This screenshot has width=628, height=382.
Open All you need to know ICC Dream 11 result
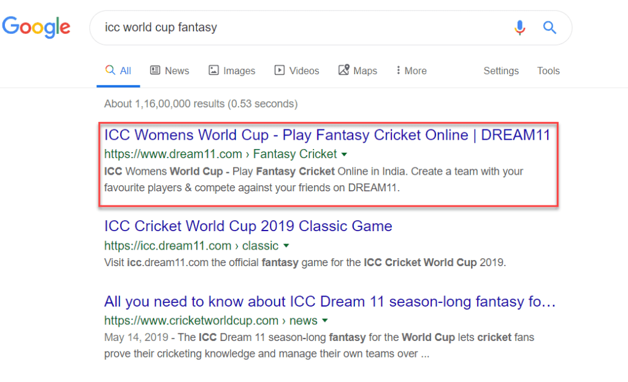tap(330, 302)
